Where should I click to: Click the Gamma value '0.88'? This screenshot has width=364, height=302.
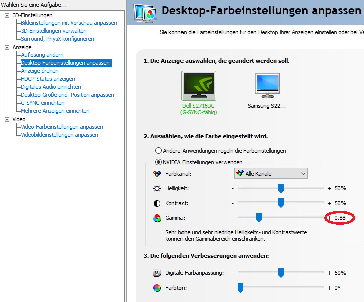click(x=340, y=218)
